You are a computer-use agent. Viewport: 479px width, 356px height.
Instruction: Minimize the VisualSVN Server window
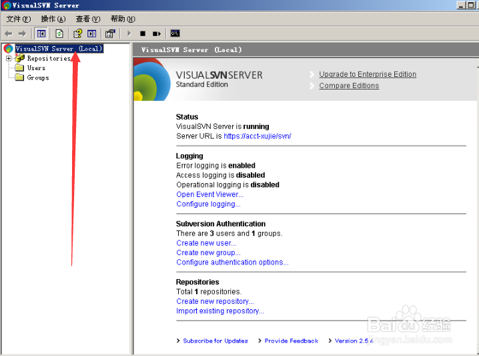(x=461, y=5)
